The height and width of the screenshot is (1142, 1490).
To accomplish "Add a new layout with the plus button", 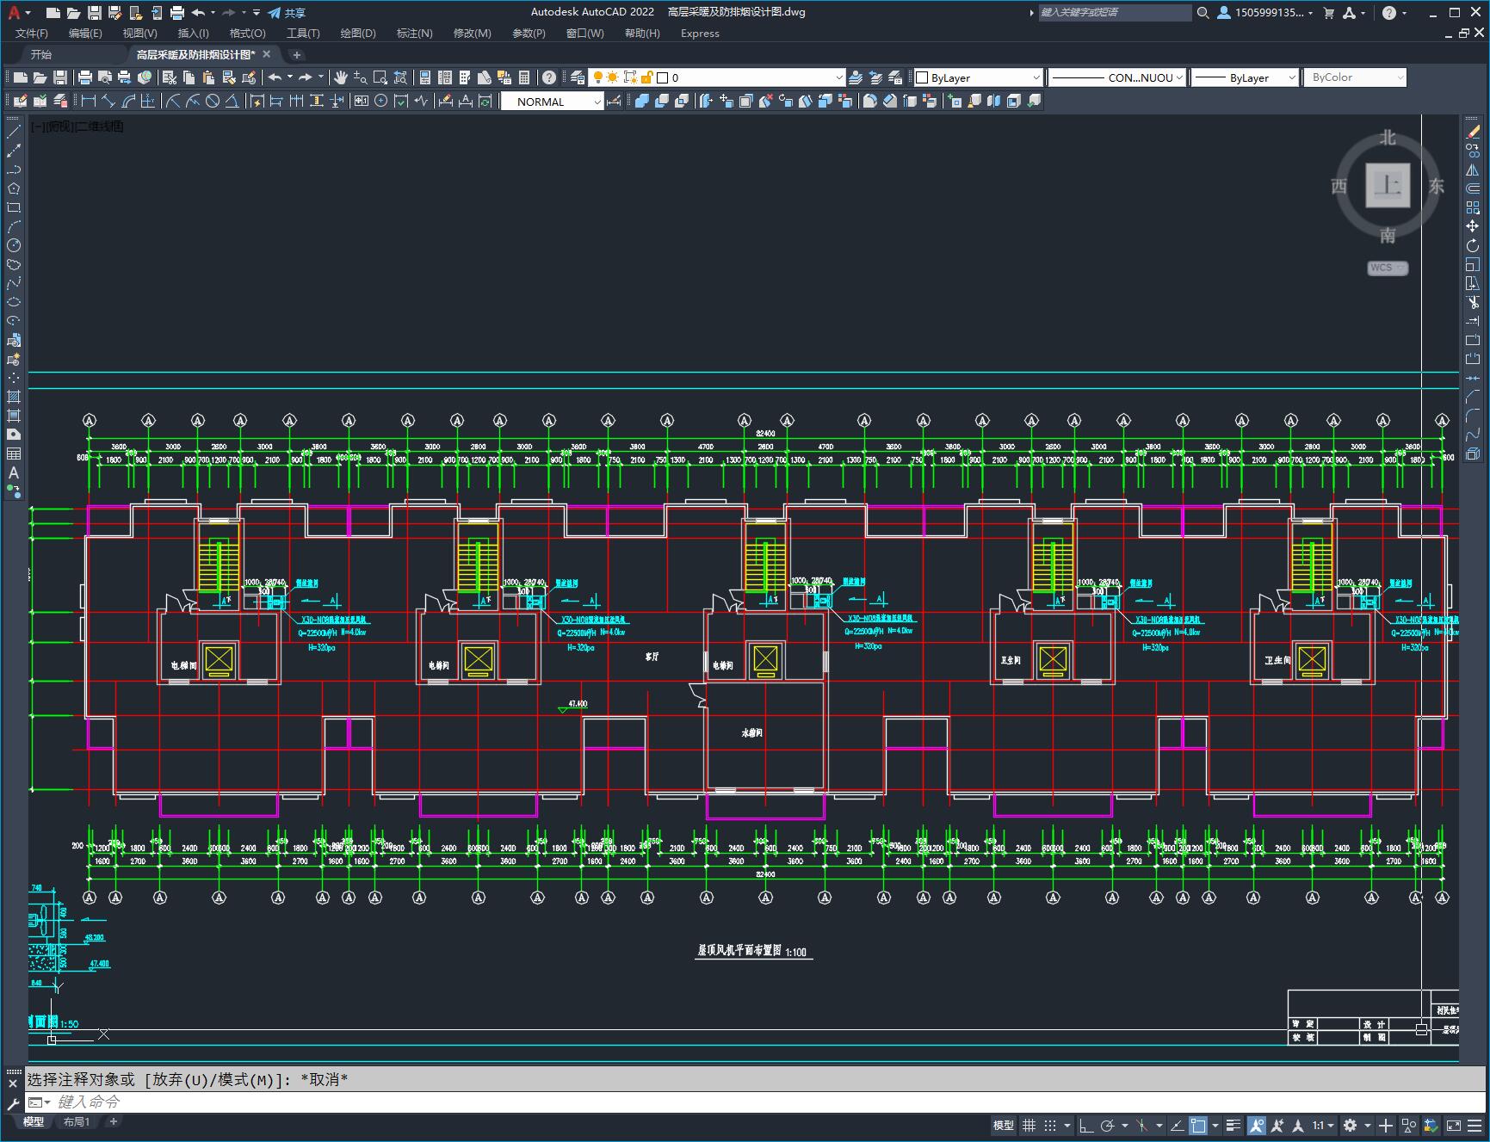I will tap(113, 1121).
